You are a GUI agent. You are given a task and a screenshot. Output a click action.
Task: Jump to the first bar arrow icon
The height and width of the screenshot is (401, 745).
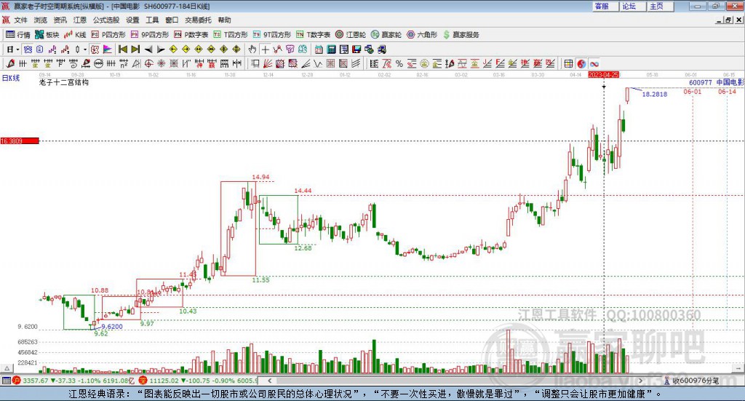[x=122, y=49]
